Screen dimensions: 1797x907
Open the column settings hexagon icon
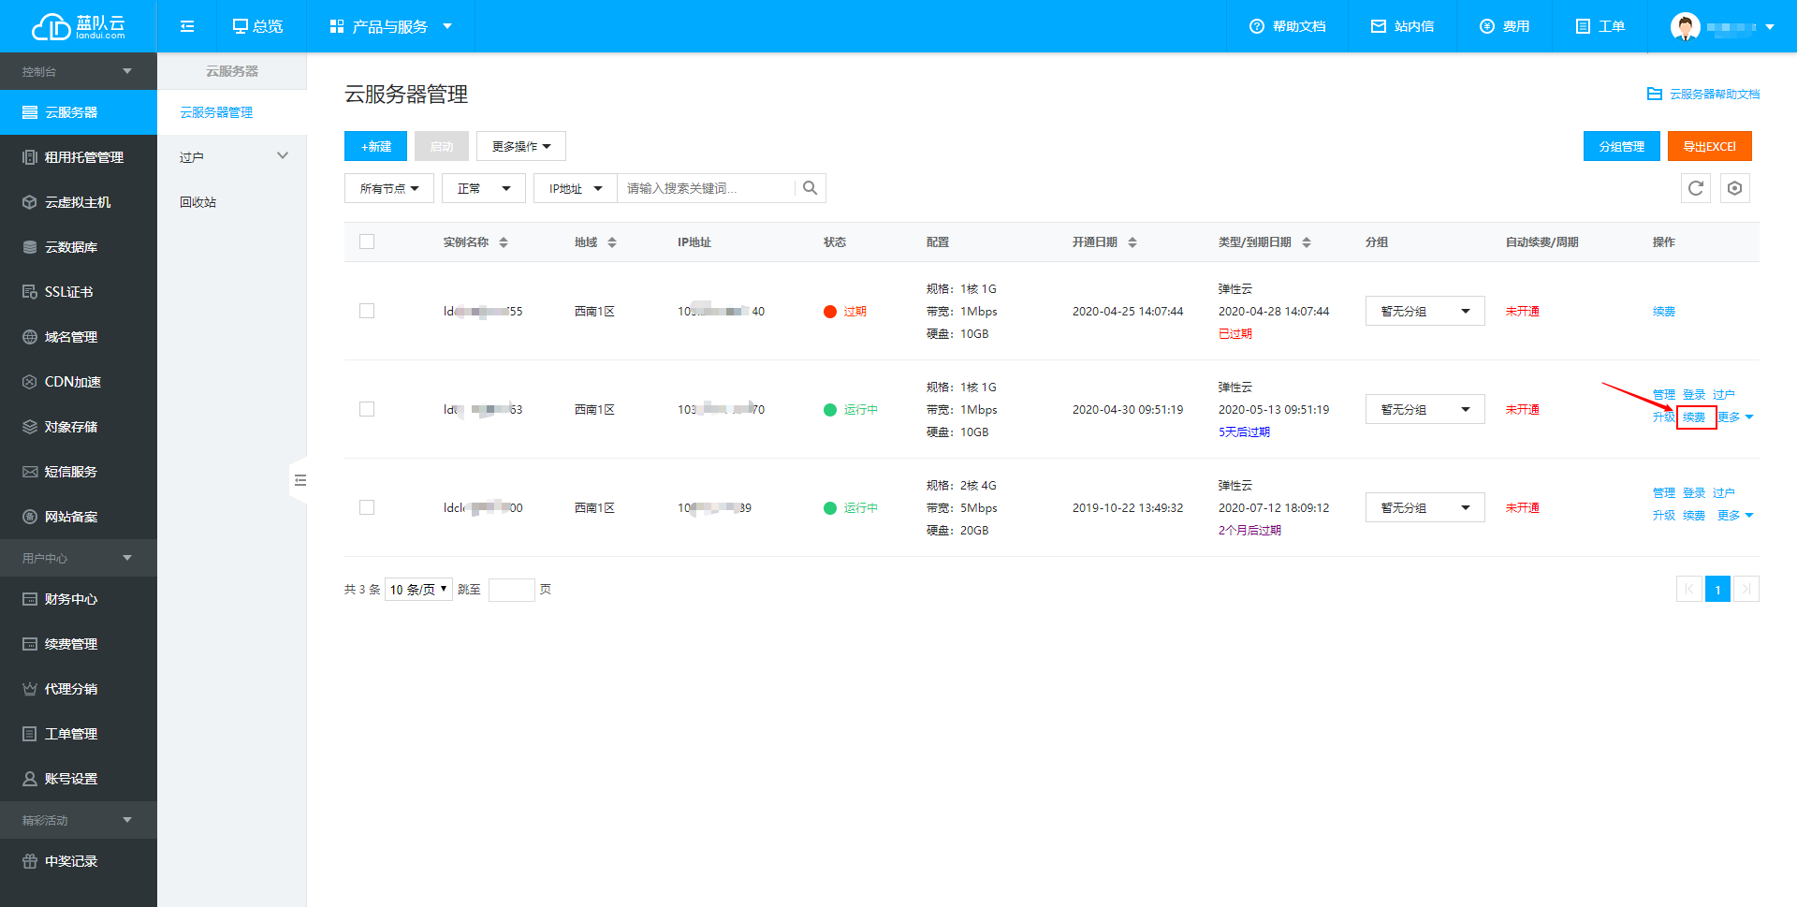pyautogui.click(x=1734, y=188)
